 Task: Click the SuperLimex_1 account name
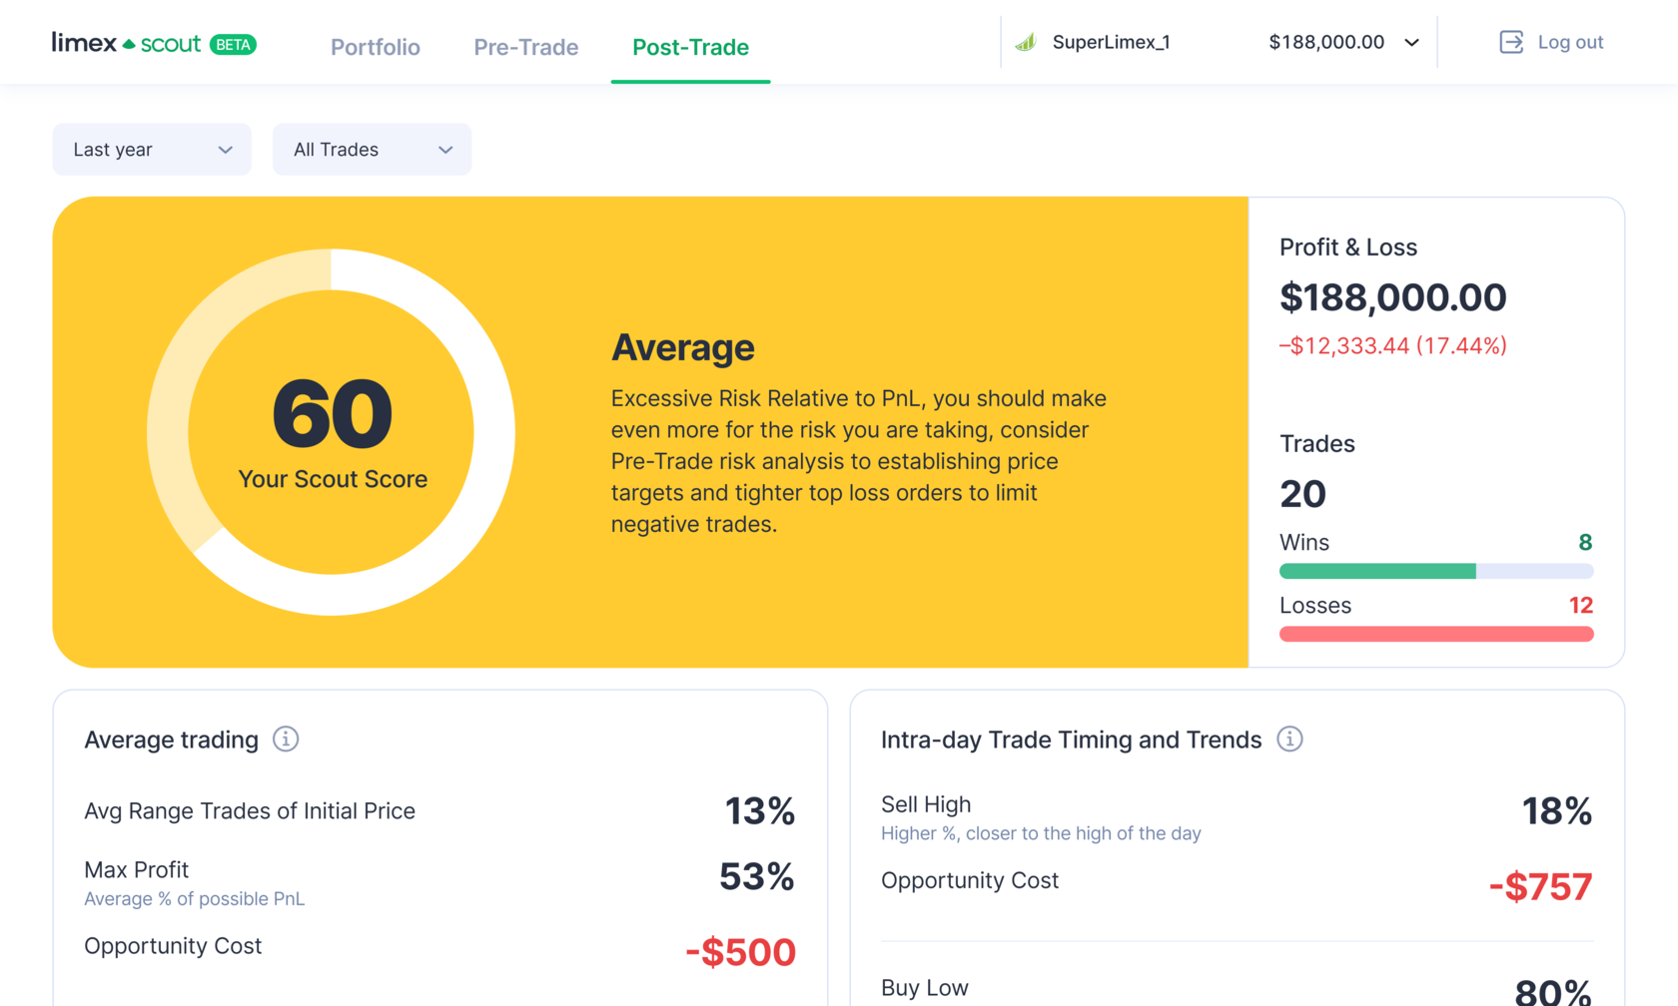click(1111, 42)
